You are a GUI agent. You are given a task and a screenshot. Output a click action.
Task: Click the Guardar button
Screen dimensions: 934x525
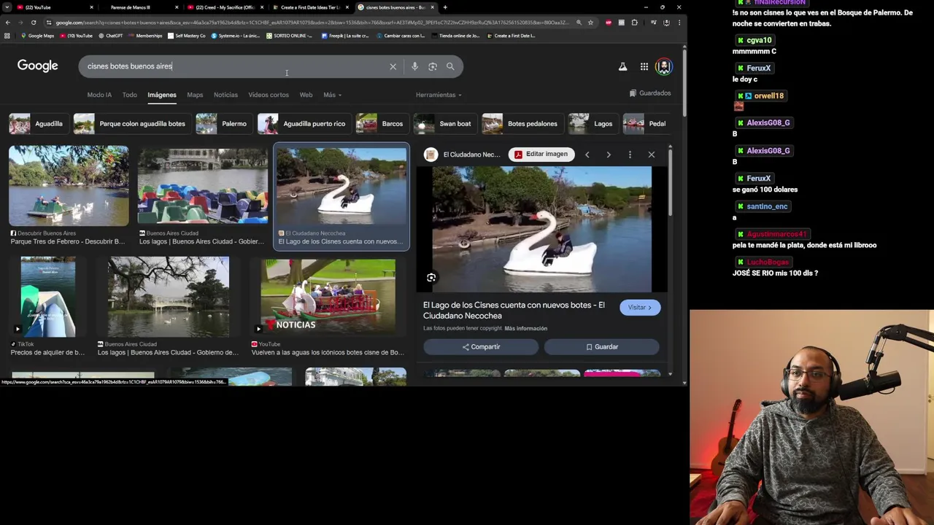[602, 347]
